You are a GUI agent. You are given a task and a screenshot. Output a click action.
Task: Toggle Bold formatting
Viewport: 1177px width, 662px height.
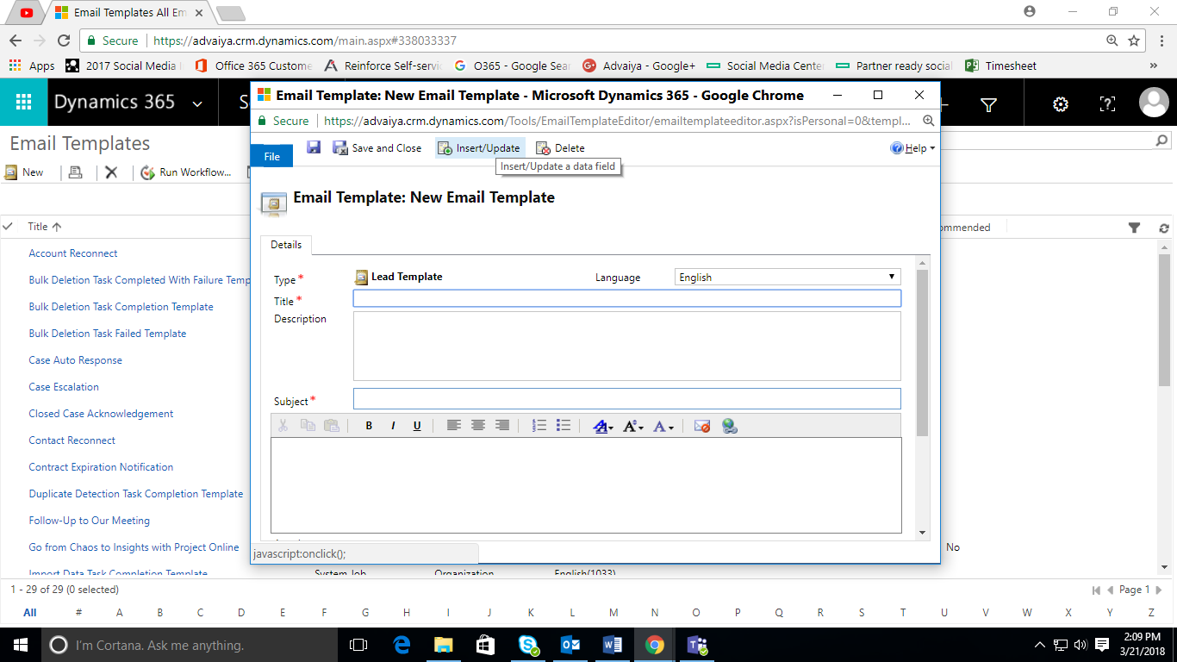(369, 426)
